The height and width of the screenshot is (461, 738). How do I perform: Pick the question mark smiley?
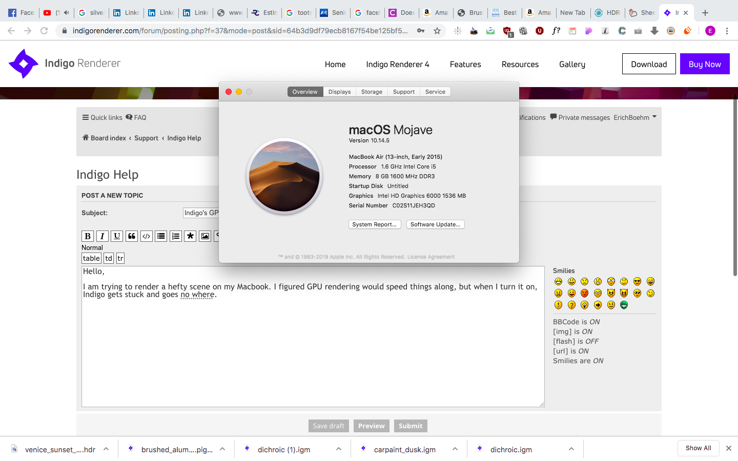(571, 305)
